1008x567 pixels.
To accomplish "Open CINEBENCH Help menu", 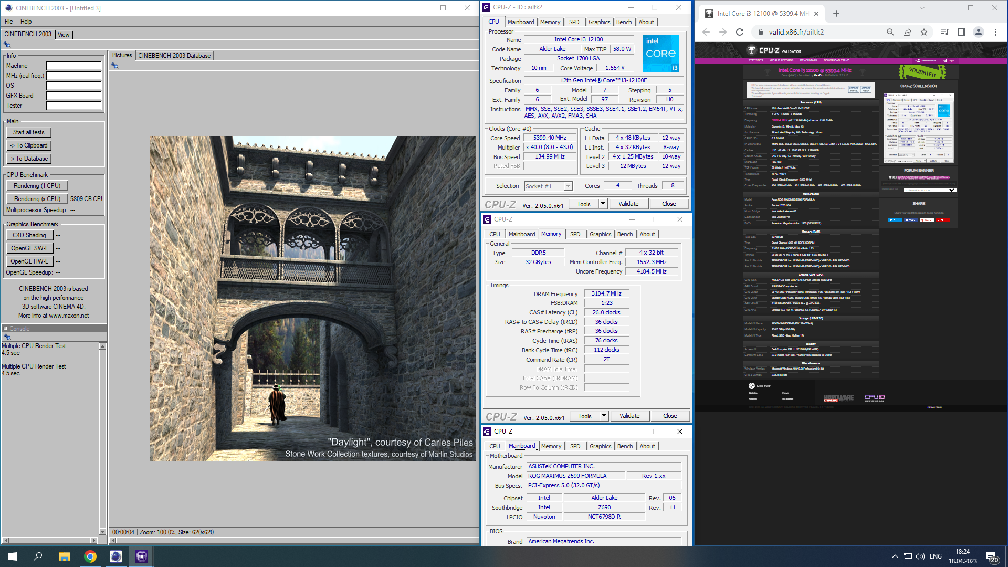I will tap(26, 22).
